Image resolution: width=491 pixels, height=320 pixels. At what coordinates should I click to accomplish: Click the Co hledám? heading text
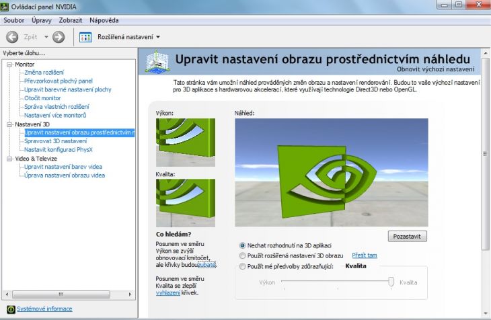(x=174, y=234)
